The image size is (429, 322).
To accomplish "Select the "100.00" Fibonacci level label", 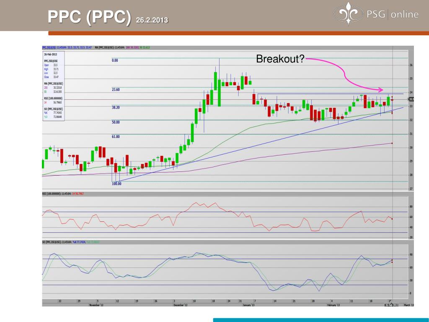I will 116,184.
